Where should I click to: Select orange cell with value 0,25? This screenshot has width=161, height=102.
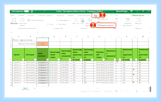[43, 44]
